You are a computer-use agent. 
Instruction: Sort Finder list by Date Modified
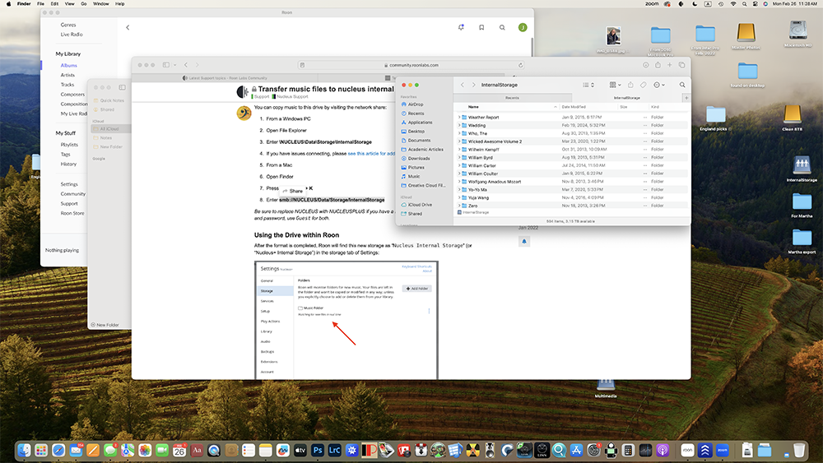[x=574, y=107]
